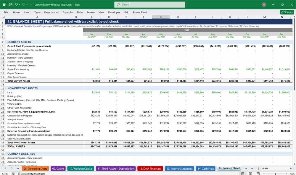Click the user account avatar
Screen dimensions: 296x175
tap(264, 5)
